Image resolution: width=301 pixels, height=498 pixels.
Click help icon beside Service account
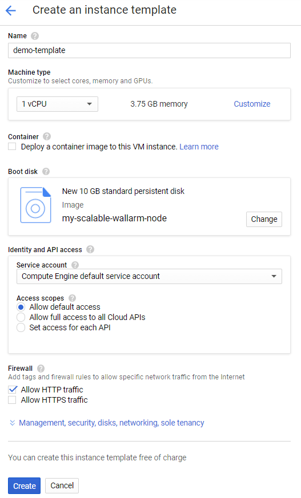(75, 265)
